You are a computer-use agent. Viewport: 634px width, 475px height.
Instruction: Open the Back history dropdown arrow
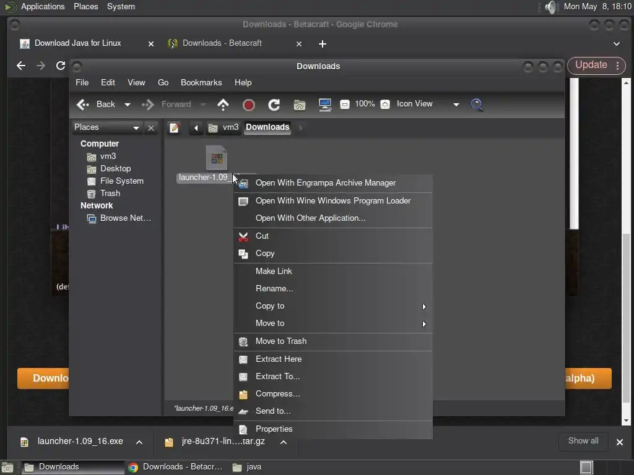tap(128, 105)
